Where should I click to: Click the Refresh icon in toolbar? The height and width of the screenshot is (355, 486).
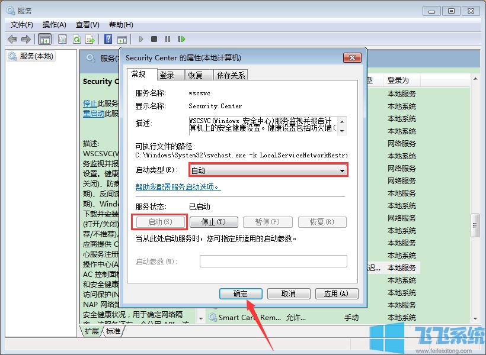click(x=78, y=39)
